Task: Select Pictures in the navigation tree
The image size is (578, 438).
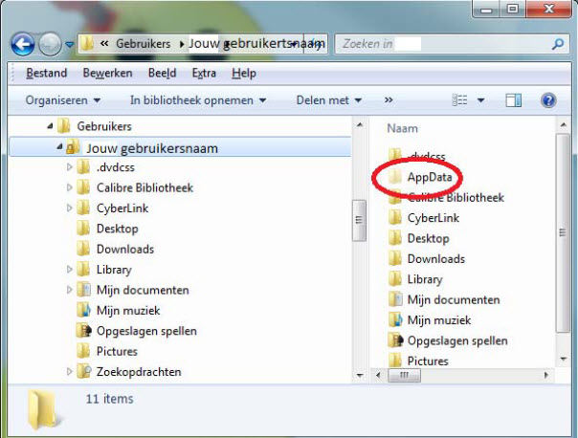Action: tap(117, 351)
